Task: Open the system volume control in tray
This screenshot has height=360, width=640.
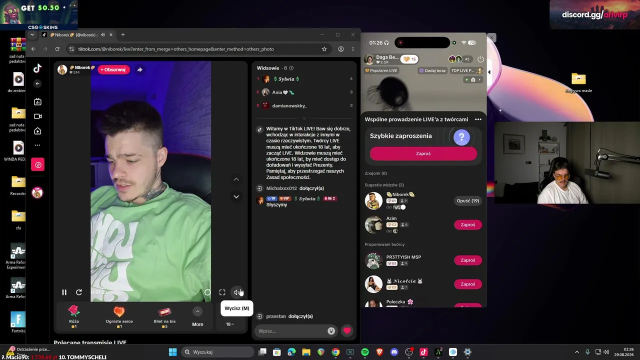Action: pyautogui.click(x=606, y=352)
